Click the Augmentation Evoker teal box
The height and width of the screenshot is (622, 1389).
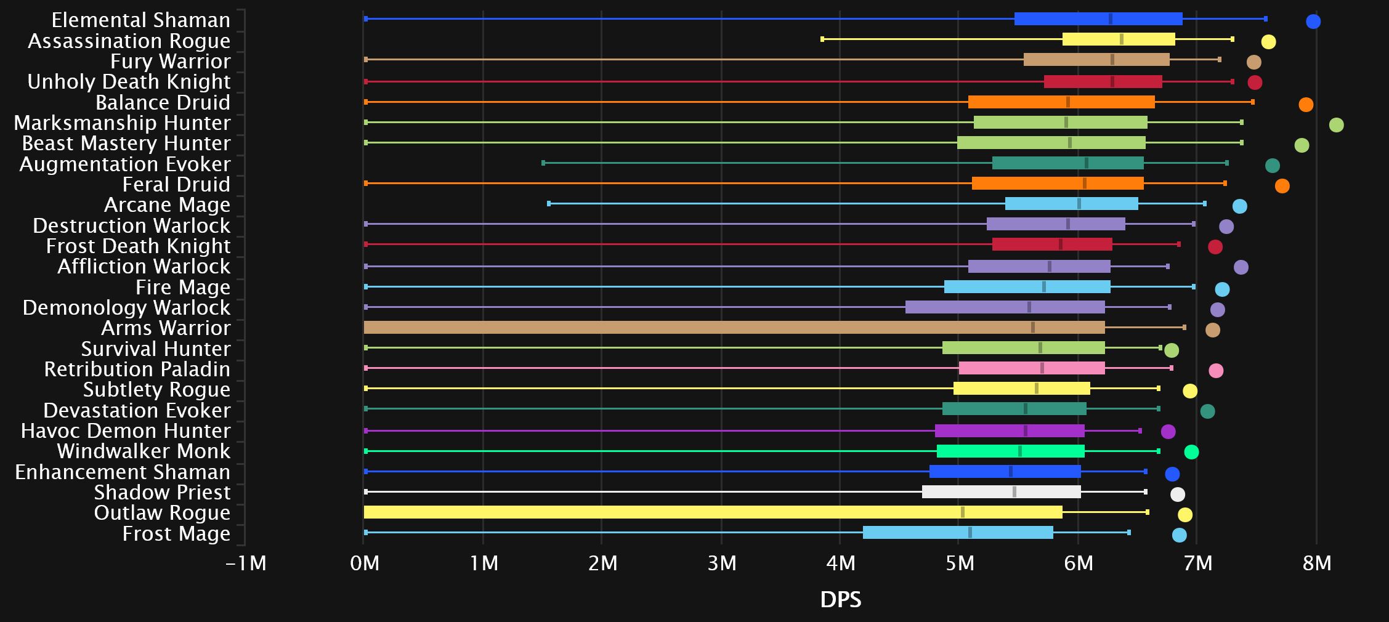coord(1067,163)
